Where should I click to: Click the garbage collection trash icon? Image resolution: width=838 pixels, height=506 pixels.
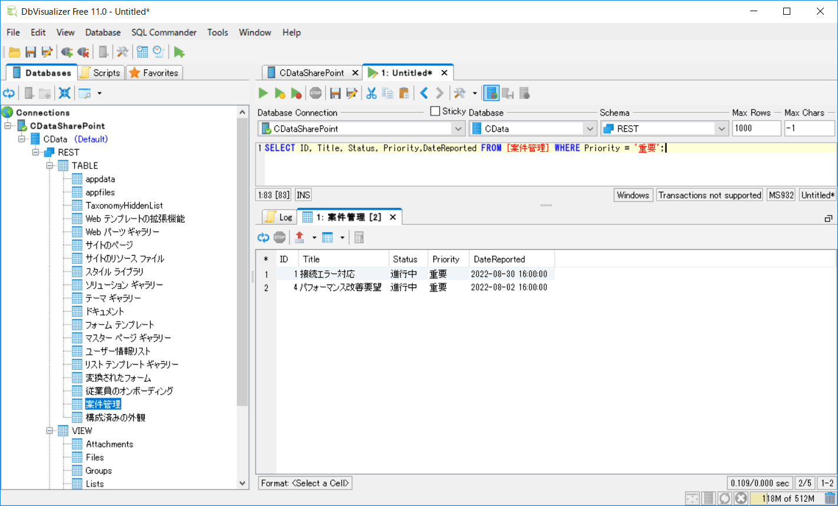click(x=830, y=498)
